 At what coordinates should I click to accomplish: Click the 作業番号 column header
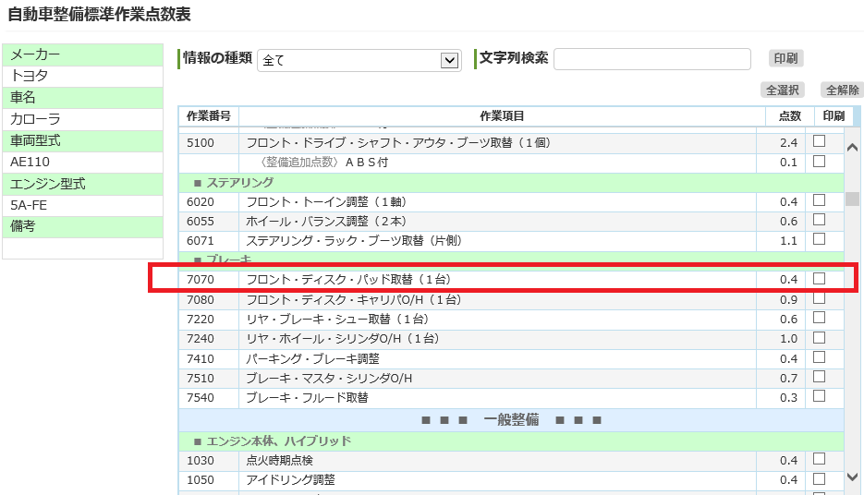point(208,116)
